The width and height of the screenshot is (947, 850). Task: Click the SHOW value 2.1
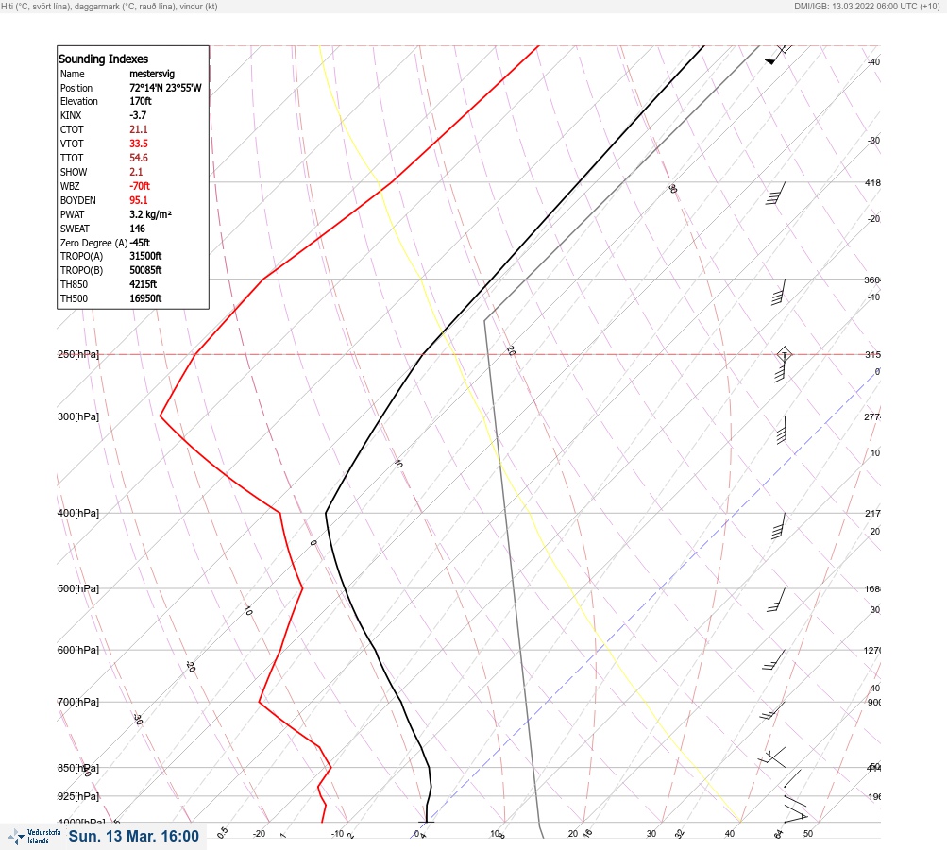pyautogui.click(x=136, y=172)
